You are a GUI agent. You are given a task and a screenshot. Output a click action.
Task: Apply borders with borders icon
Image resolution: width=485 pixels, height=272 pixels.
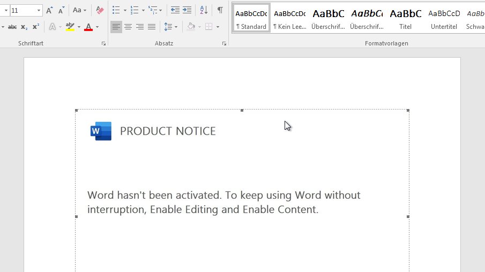209,27
